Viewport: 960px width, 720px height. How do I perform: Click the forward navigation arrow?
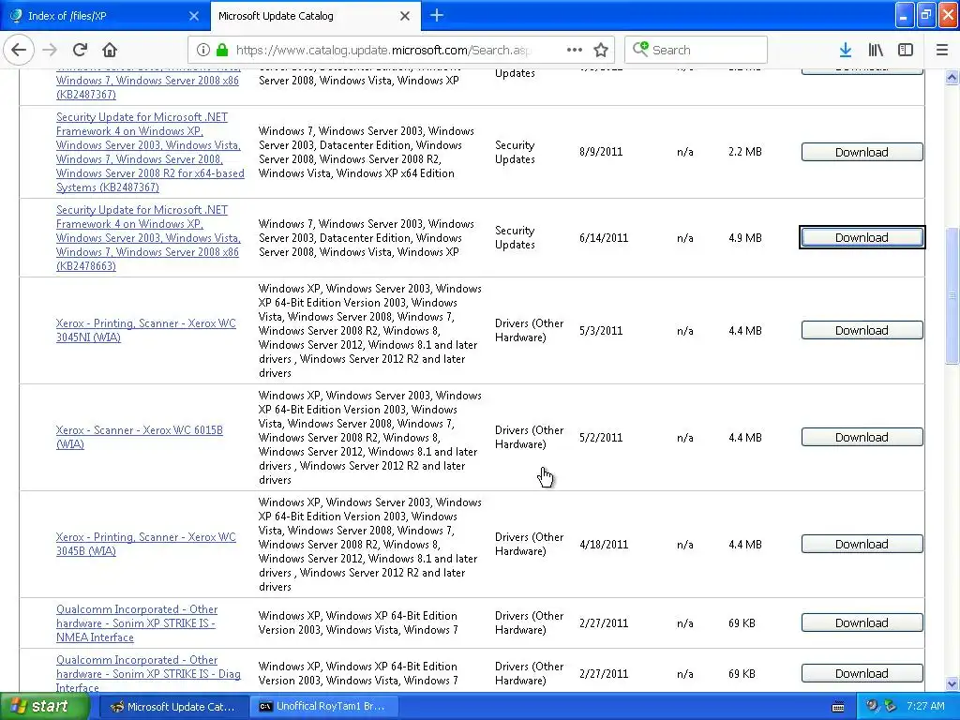click(x=51, y=50)
